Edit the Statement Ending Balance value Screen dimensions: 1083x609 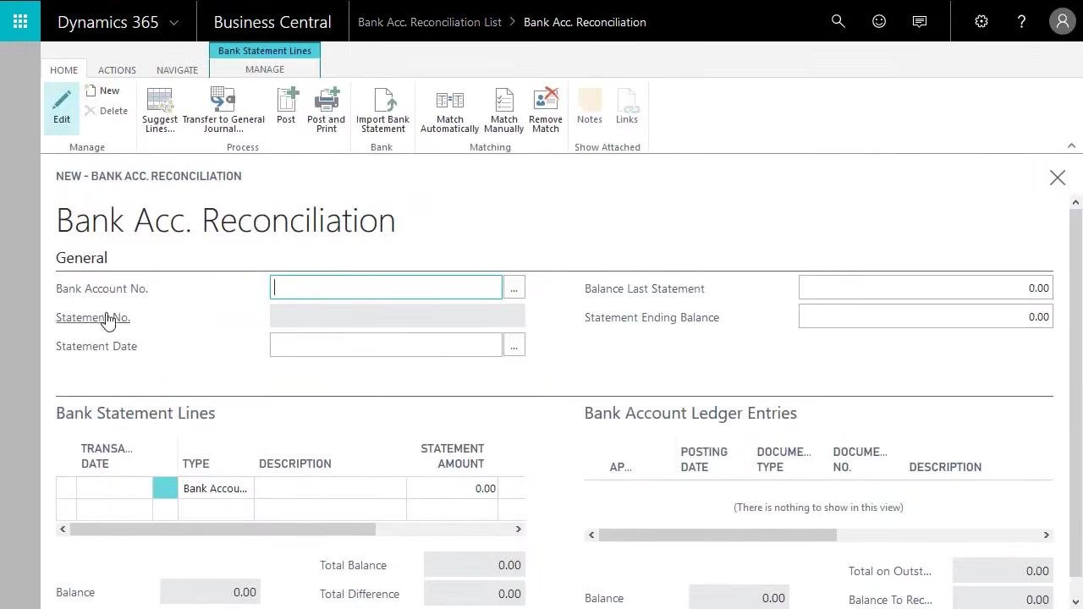(x=926, y=316)
